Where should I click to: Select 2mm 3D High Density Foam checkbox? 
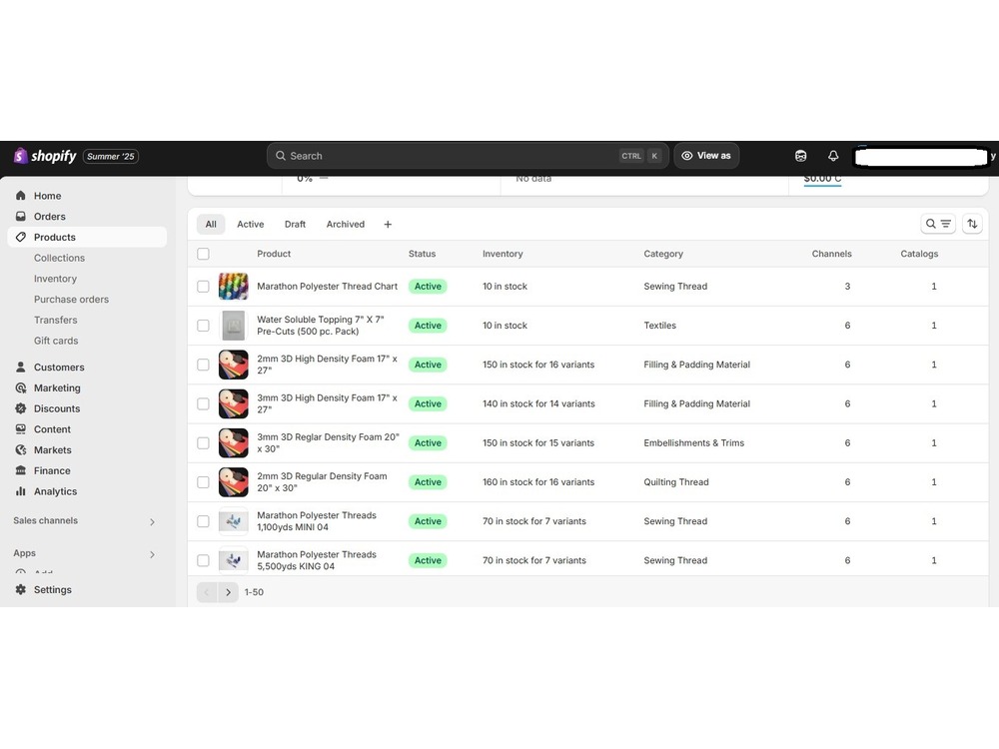203,365
